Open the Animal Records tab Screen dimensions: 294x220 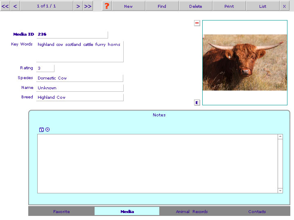[x=192, y=211]
